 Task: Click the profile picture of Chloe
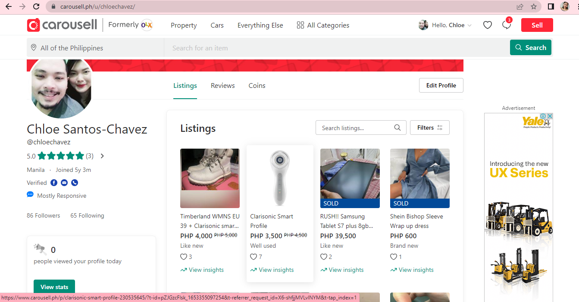[x=60, y=88]
